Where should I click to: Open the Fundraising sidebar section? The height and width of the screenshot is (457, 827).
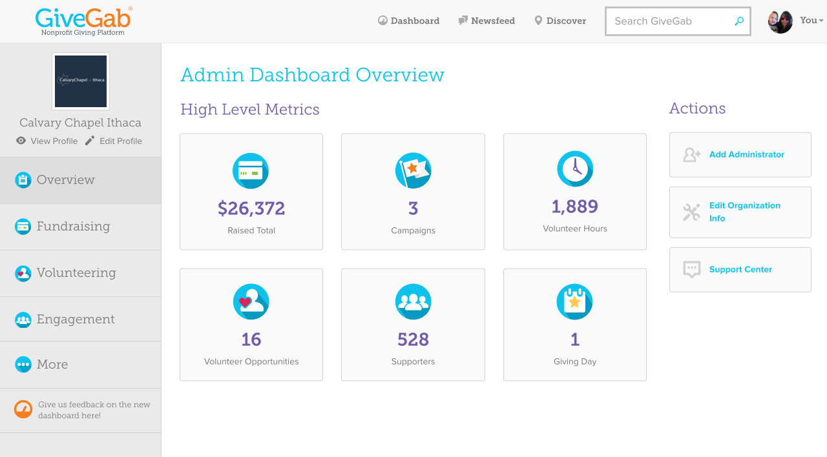[73, 227]
